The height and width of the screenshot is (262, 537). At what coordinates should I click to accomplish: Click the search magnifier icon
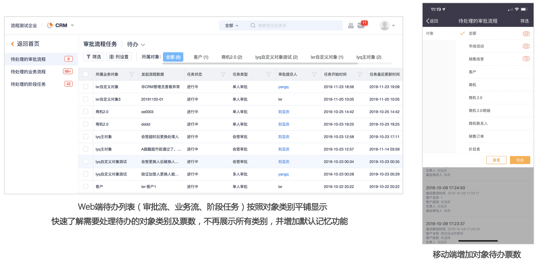(x=253, y=25)
